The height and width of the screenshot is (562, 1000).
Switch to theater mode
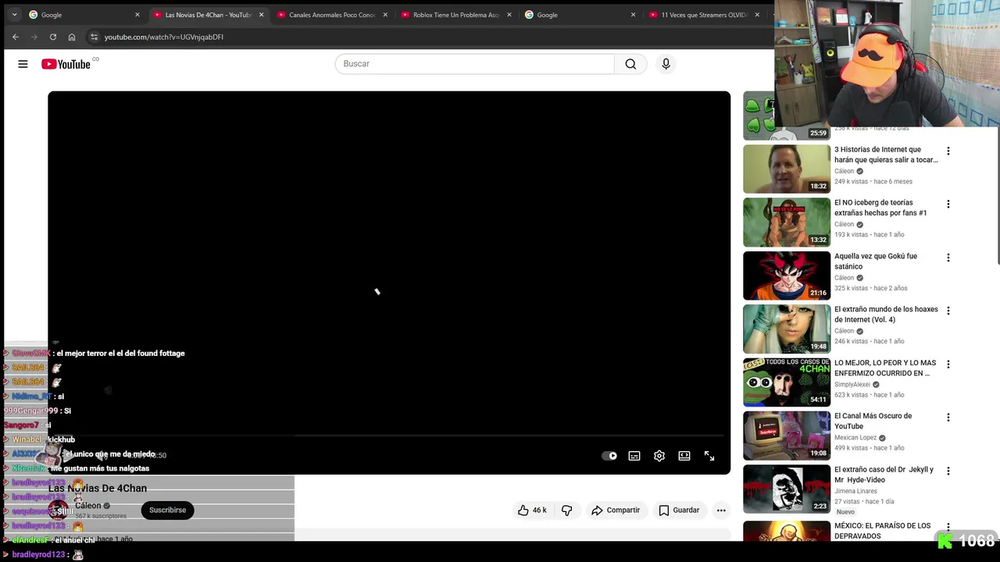click(684, 456)
